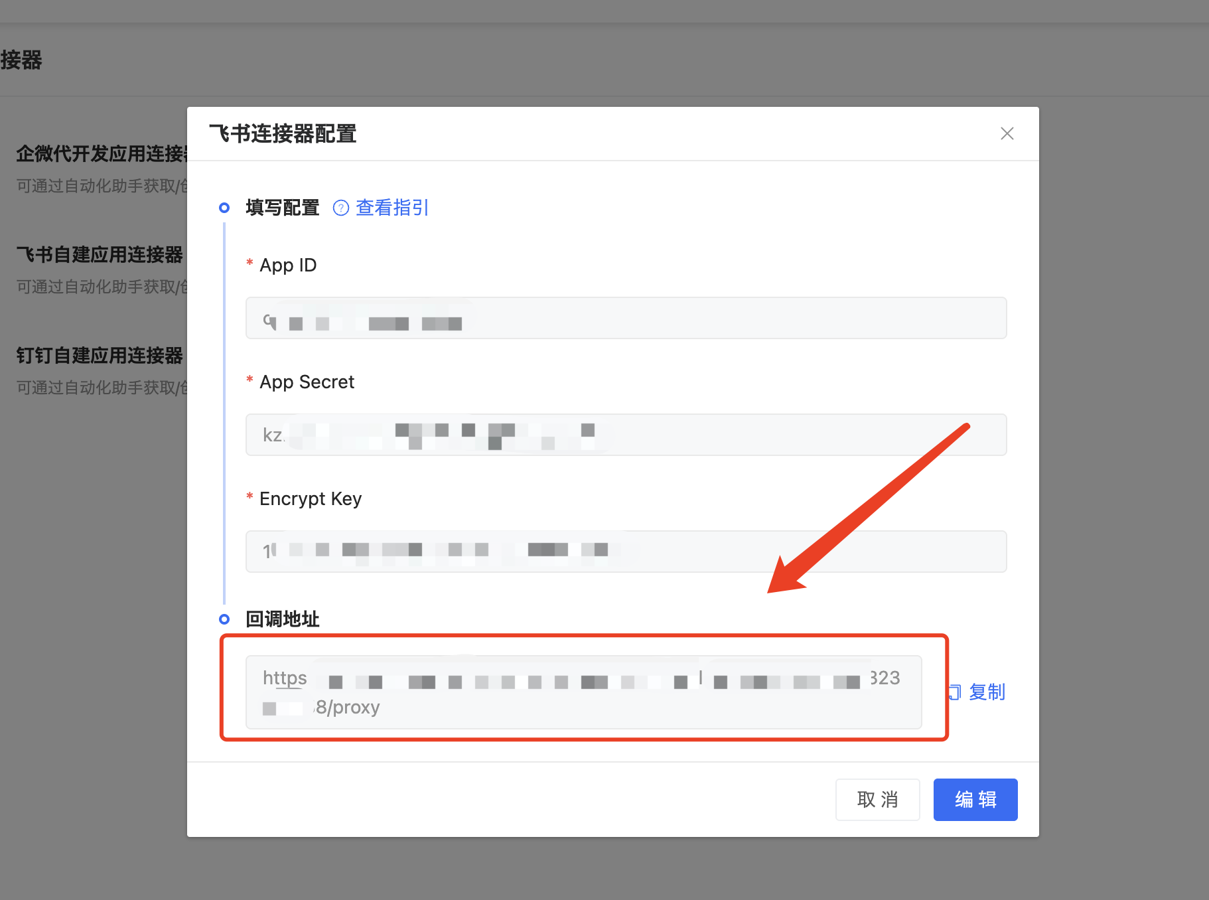The width and height of the screenshot is (1209, 900).
Task: Close the 飞书连接器配置 dialog
Action: 1007,133
